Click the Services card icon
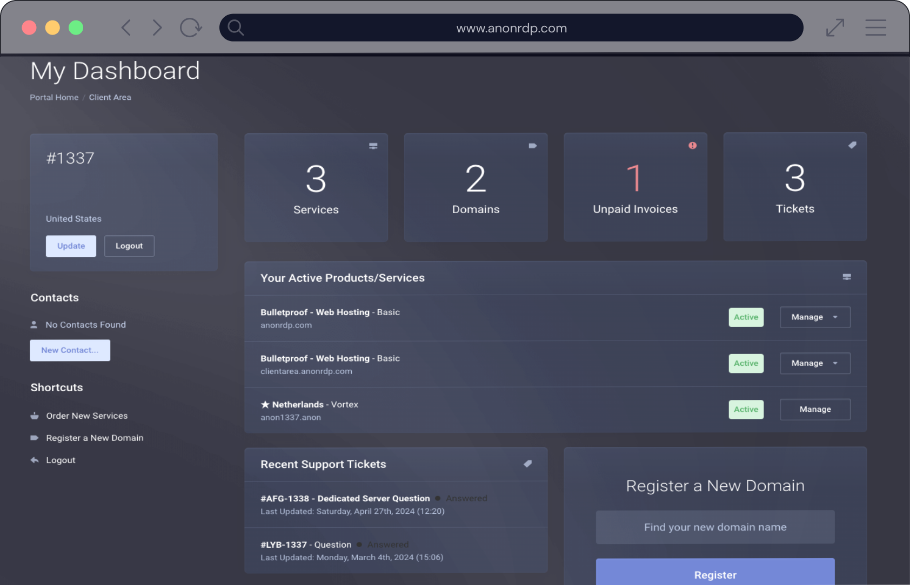The height and width of the screenshot is (585, 910). pyautogui.click(x=373, y=146)
